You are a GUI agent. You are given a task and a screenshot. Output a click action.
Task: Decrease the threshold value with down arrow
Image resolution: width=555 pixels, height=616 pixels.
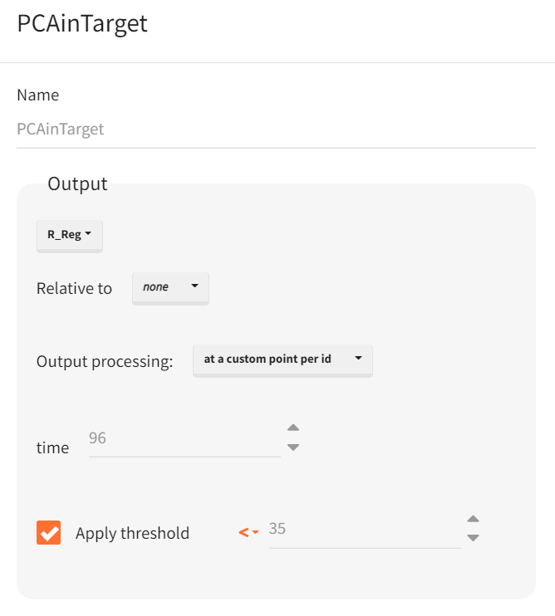tap(473, 538)
